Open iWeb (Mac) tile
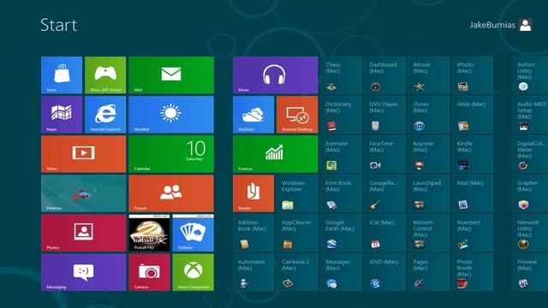 pos(473,115)
